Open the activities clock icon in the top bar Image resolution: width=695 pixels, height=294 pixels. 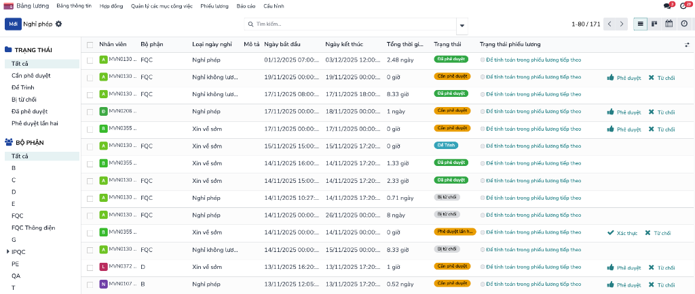[x=683, y=5]
